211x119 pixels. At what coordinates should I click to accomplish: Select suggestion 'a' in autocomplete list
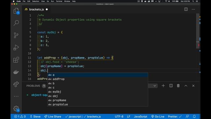[98, 75]
